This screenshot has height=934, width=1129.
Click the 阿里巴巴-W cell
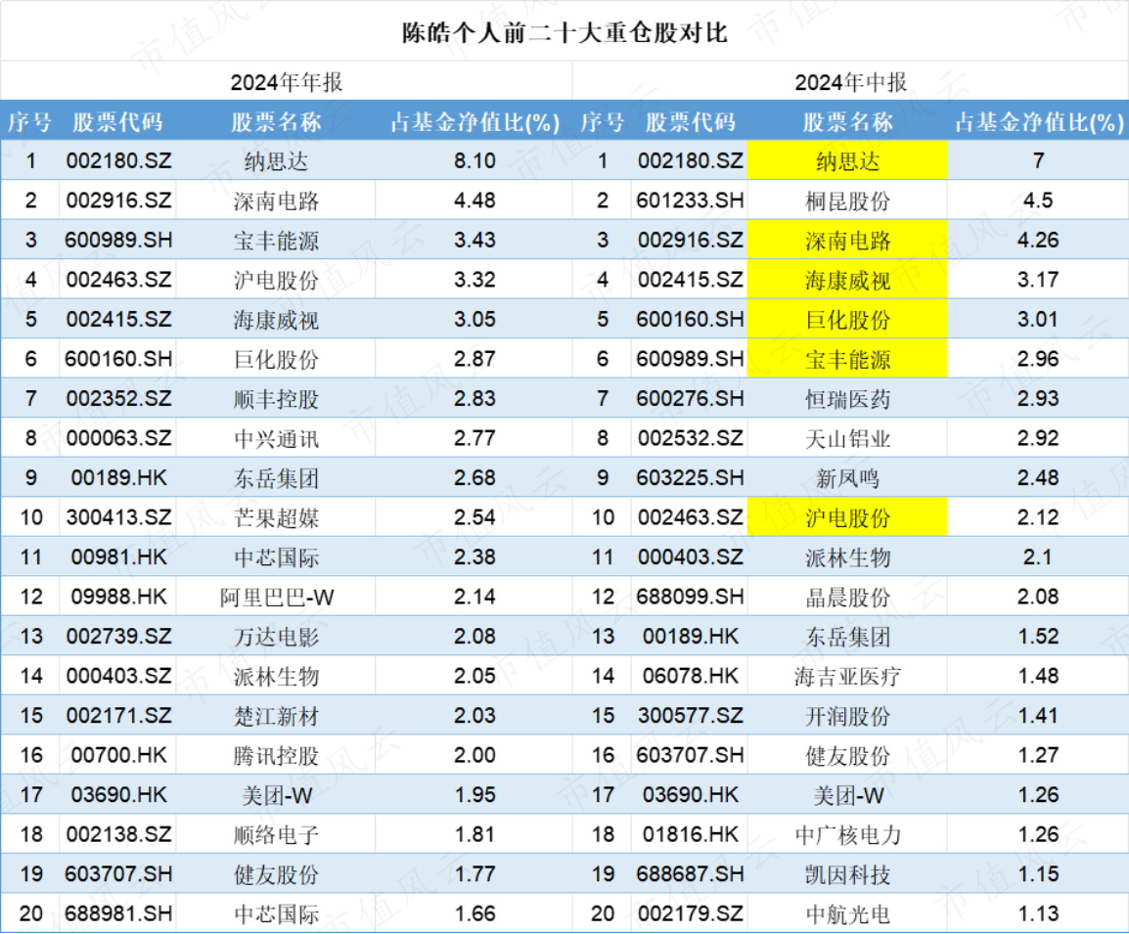coord(277,598)
